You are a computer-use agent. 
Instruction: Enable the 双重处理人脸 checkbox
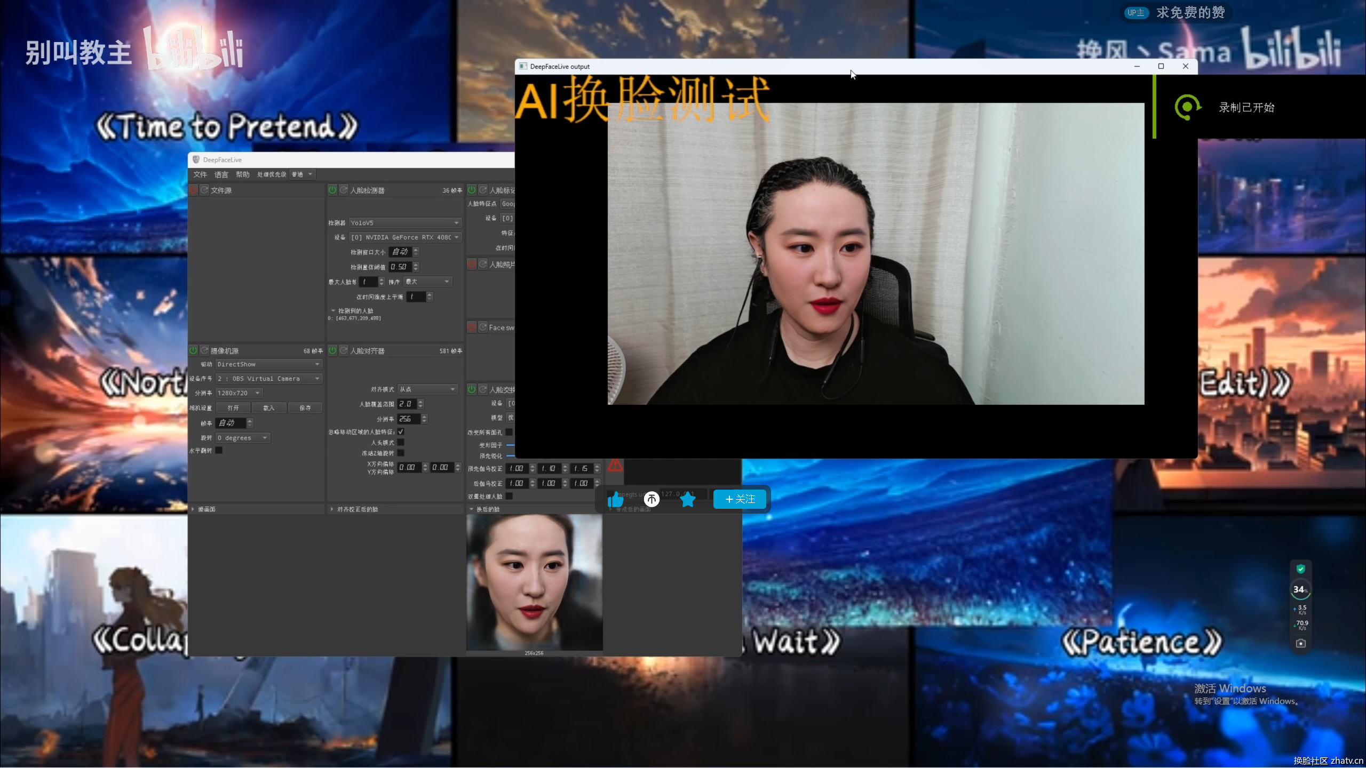509,496
